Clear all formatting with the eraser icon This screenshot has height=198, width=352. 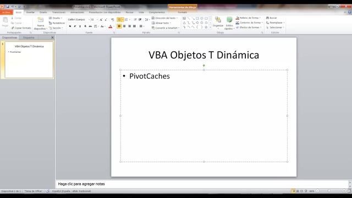point(112,20)
